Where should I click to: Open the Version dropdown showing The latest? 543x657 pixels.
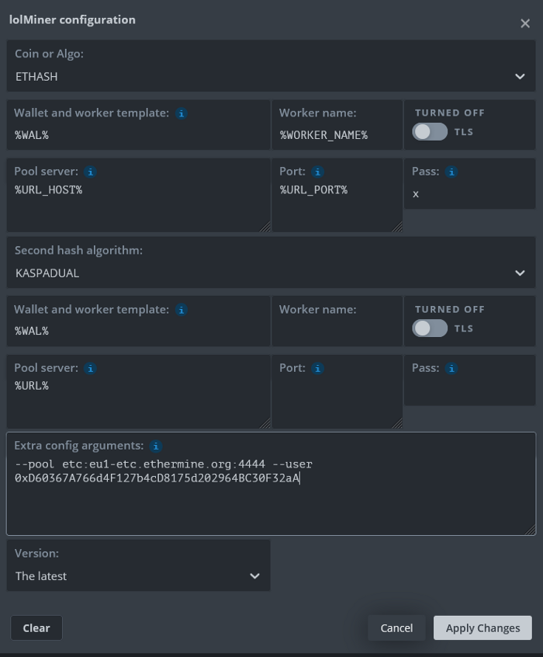138,575
